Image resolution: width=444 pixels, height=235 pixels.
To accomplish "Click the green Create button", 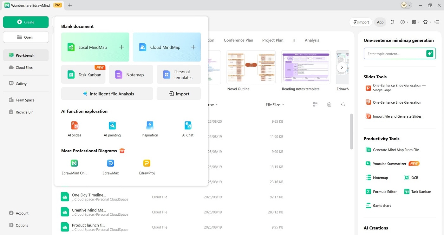I will [x=26, y=22].
